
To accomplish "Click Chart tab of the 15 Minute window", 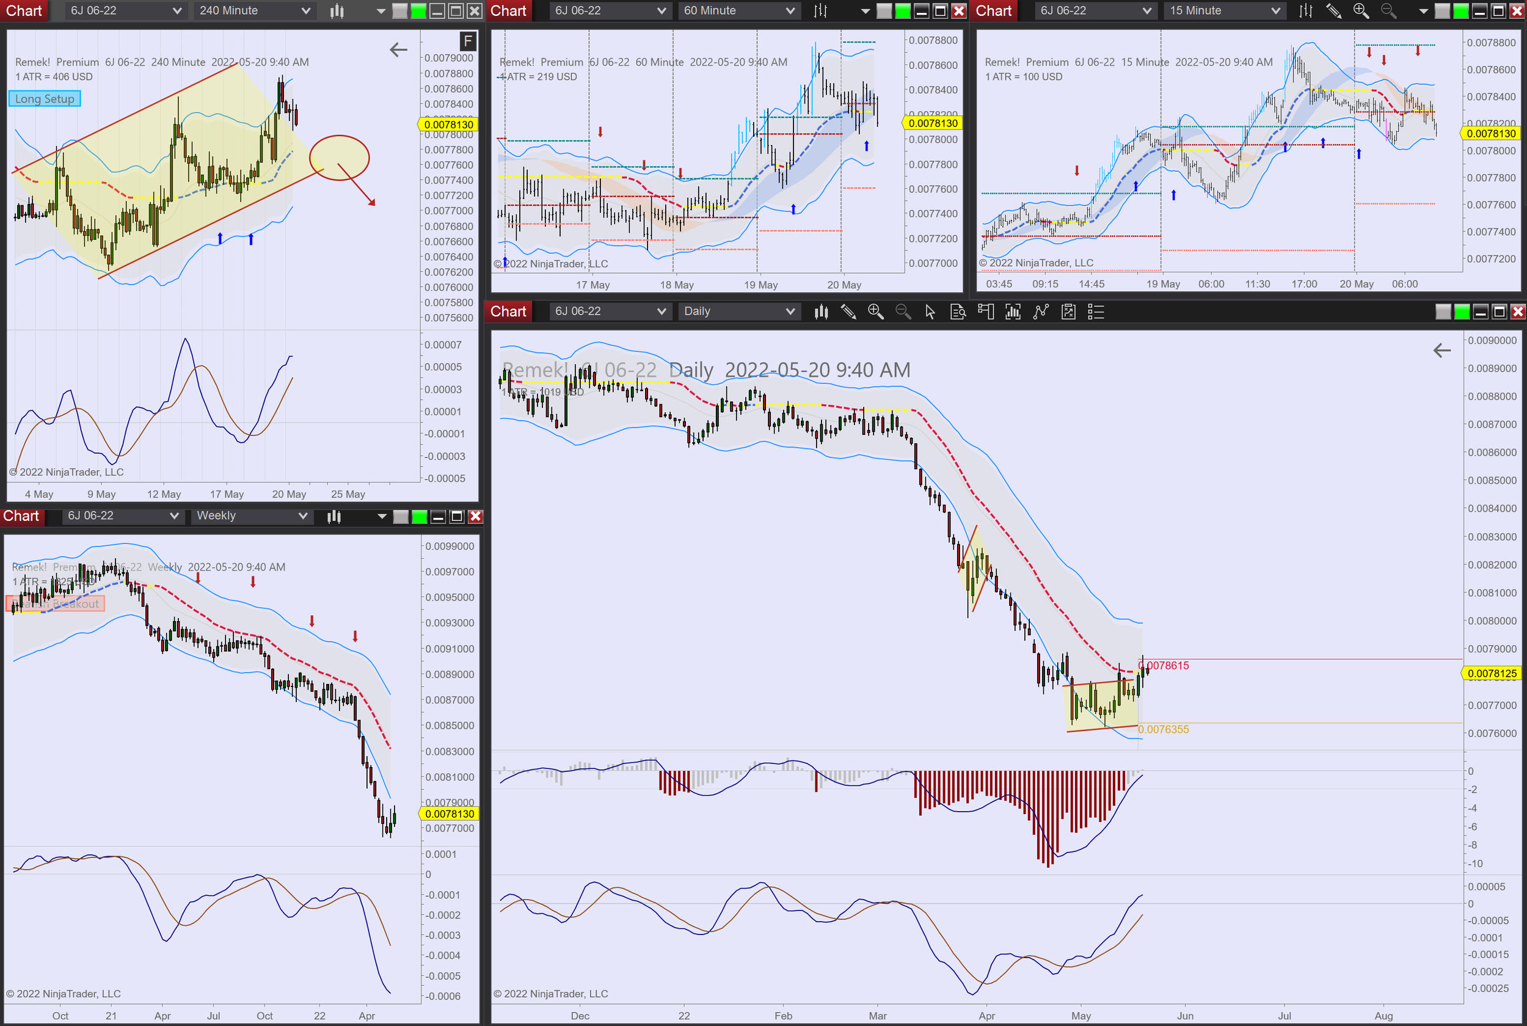I will tap(993, 10).
